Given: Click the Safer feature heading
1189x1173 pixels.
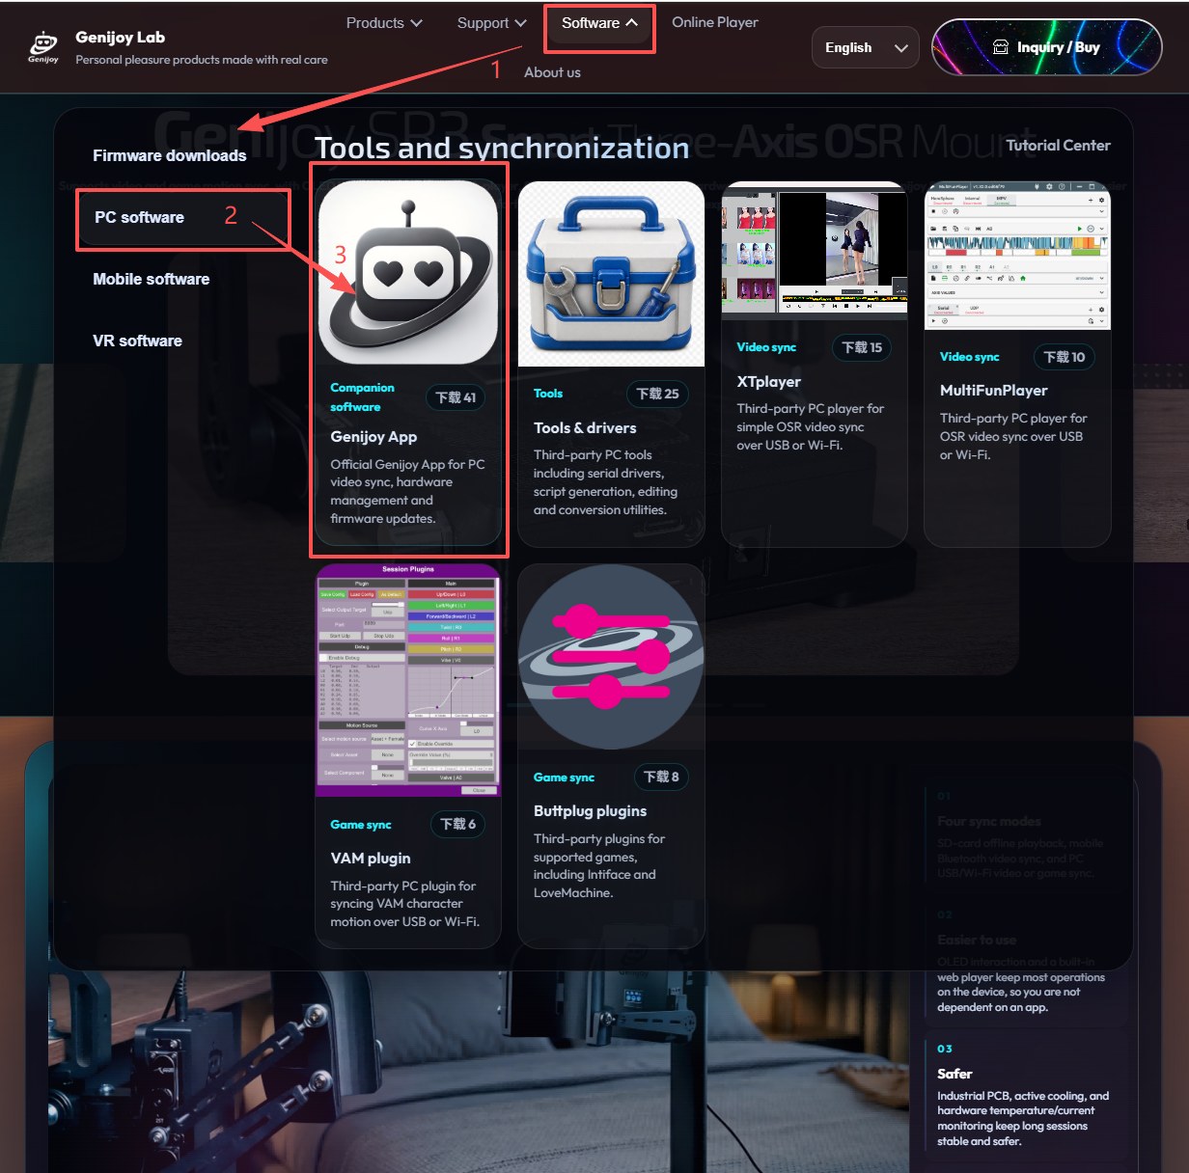Looking at the screenshot, I should point(954,1074).
